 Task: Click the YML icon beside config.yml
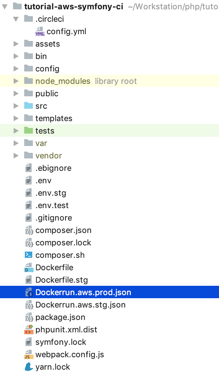point(40,31)
